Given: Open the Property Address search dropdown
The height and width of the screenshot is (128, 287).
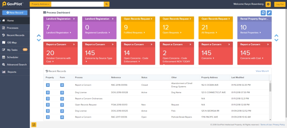Looking at the screenshot, I should (40, 4).
